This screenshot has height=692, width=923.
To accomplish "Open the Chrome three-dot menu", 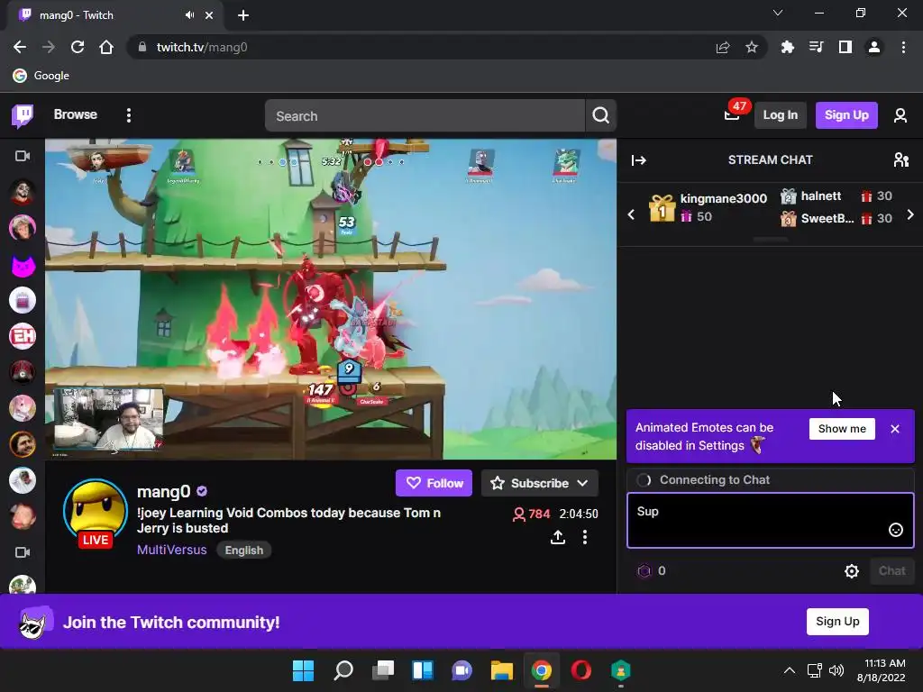I will click(903, 47).
